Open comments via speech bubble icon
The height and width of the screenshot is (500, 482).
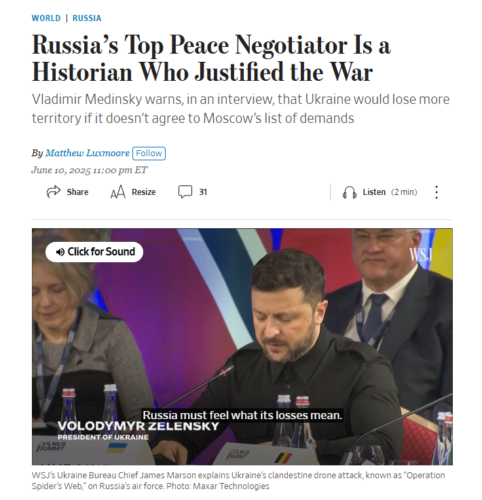(x=185, y=192)
